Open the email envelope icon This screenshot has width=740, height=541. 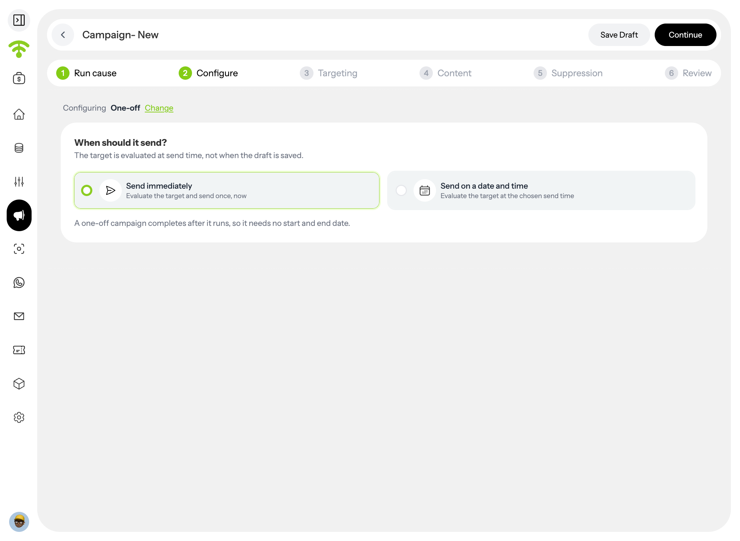click(19, 316)
